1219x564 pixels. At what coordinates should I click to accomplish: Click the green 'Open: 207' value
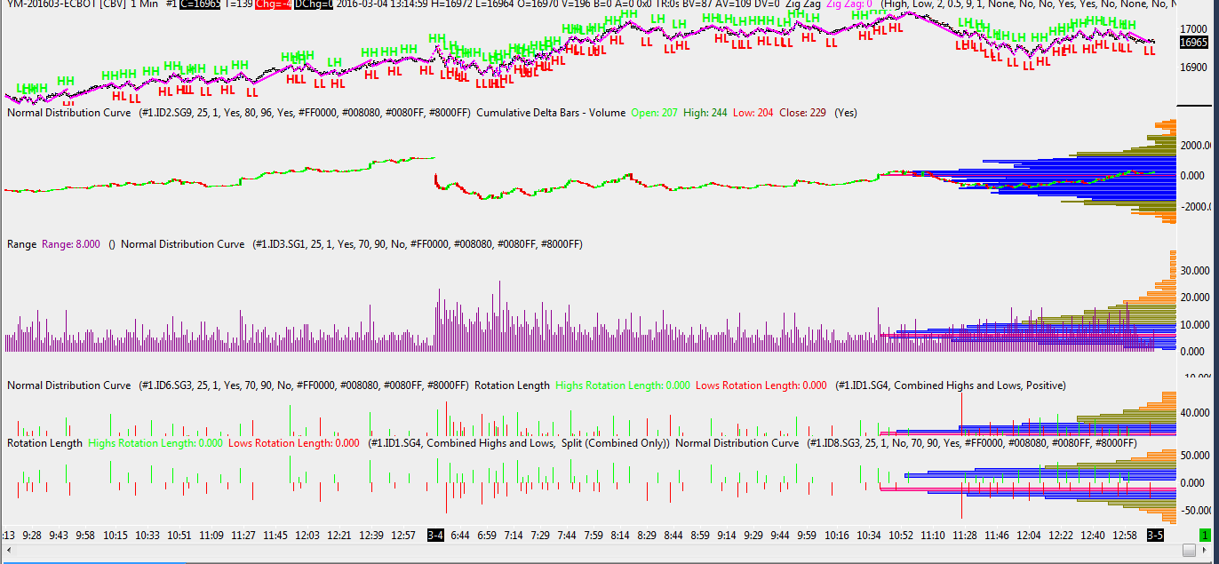[x=653, y=113]
